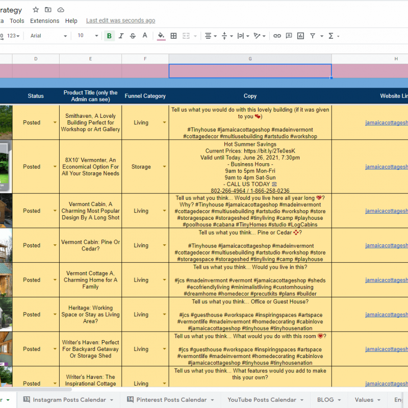Insert a comment using toolbar icon
This screenshot has width=408, height=408.
[289, 36]
